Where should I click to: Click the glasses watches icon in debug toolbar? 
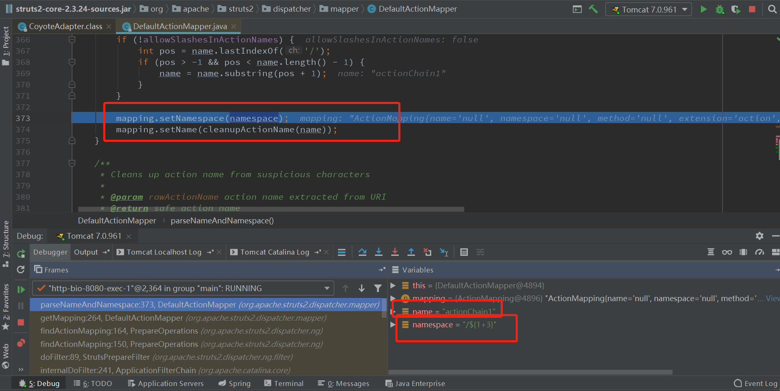(x=727, y=252)
